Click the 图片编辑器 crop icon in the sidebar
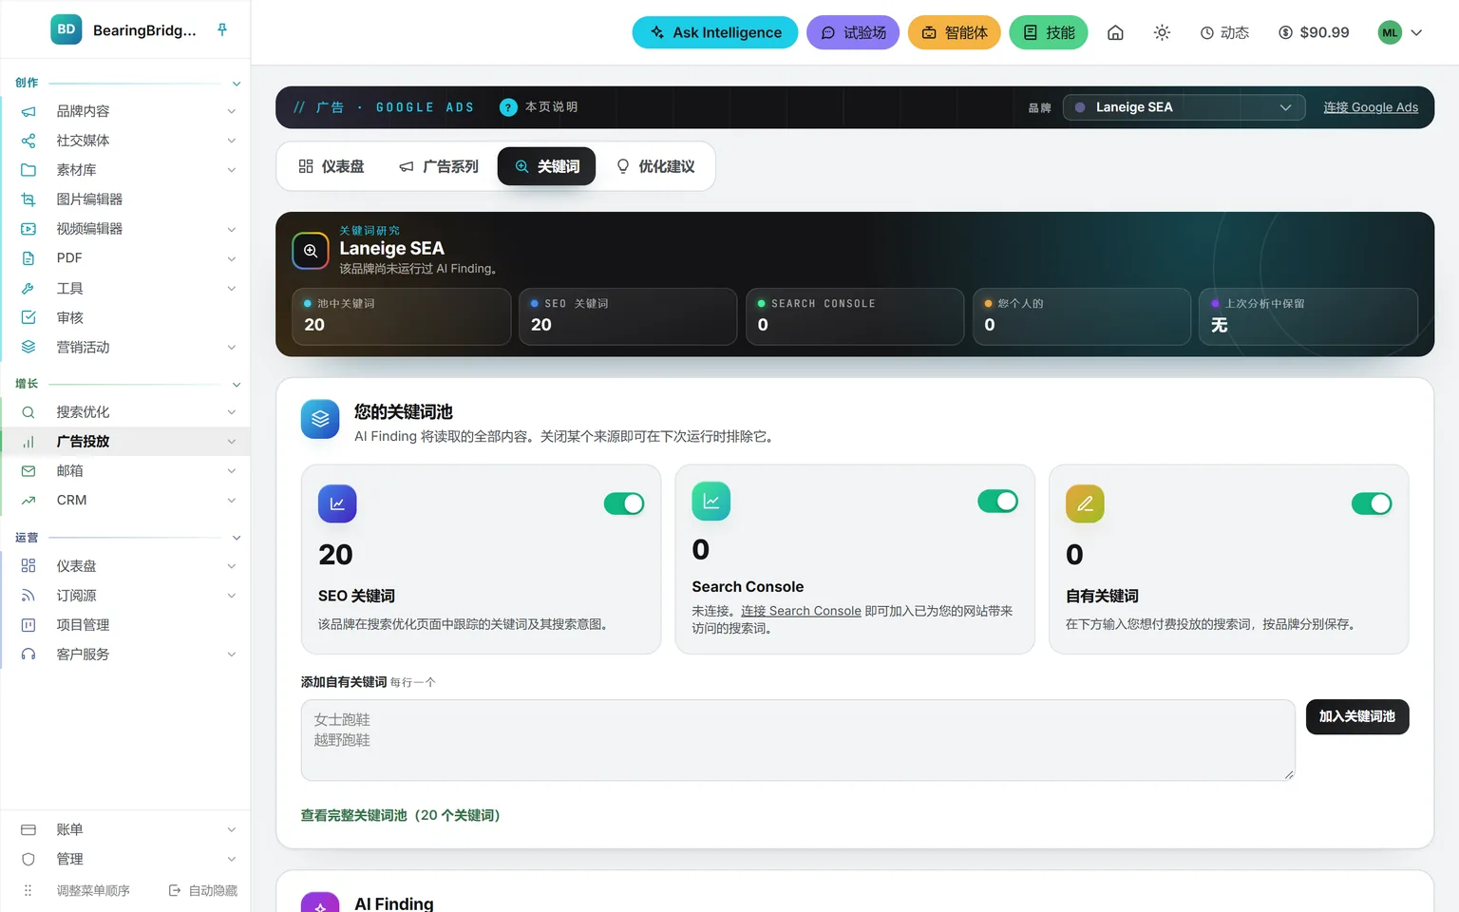The image size is (1459, 912). coord(28,199)
